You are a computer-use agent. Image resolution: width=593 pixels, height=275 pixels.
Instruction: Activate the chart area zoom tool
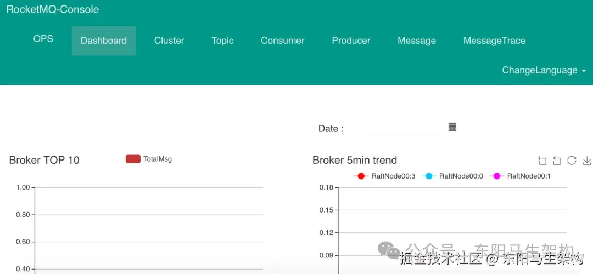542,161
